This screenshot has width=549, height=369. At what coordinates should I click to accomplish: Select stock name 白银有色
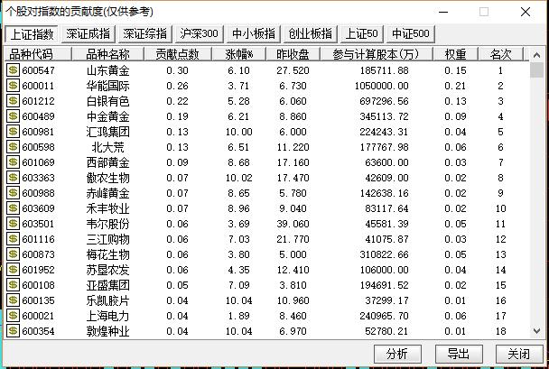[x=107, y=101]
